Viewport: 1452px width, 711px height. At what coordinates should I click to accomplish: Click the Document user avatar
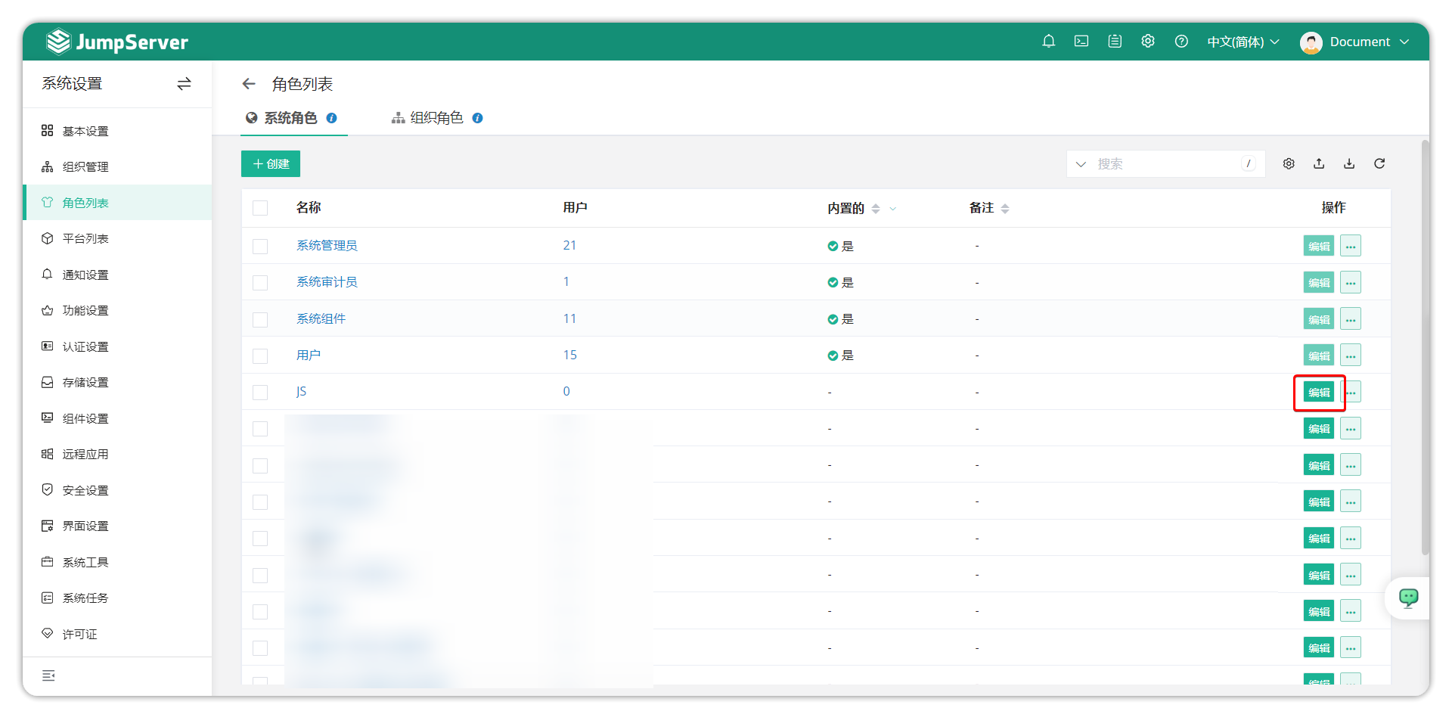pos(1311,42)
